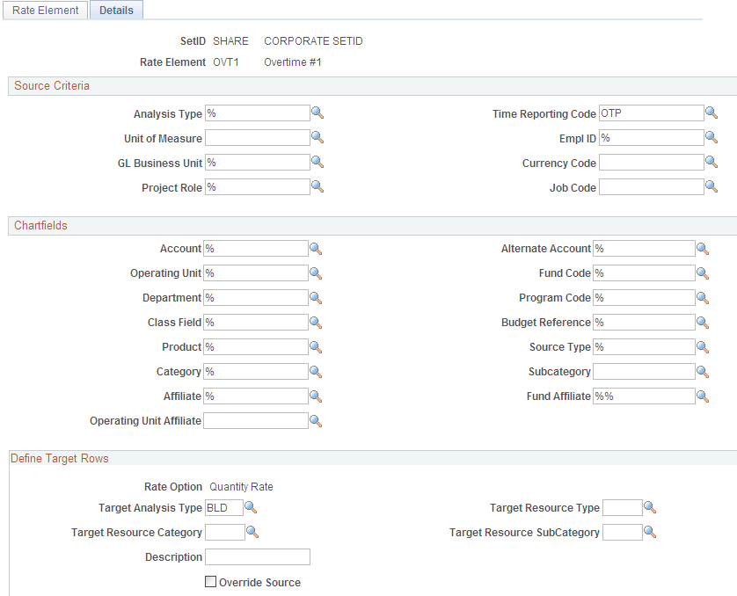Switch to the Rate Element tab
This screenshot has height=596, width=737.
(45, 10)
